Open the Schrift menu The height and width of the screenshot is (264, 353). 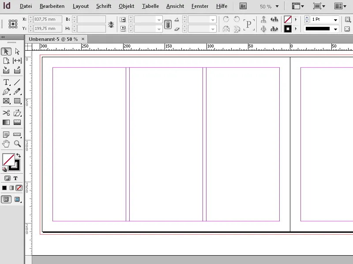click(104, 6)
